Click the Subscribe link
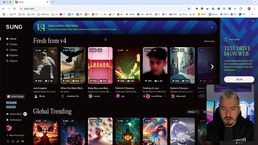Viewport: 258px width, 145px height. 11,107
